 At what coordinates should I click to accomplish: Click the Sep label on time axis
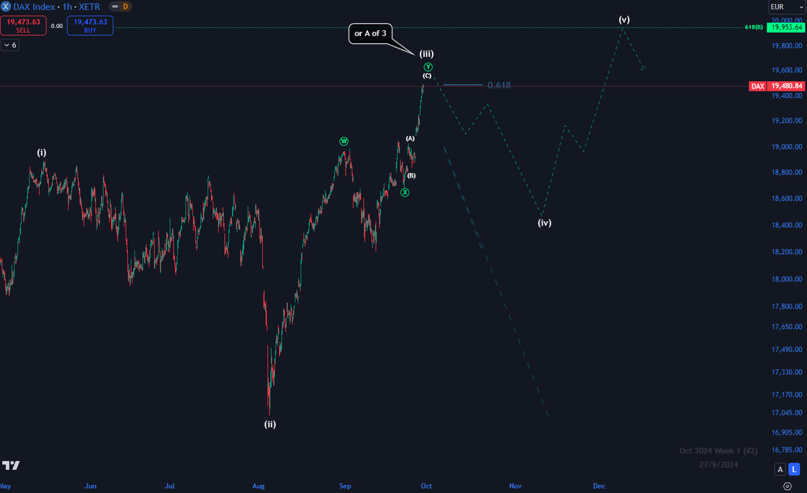345,485
